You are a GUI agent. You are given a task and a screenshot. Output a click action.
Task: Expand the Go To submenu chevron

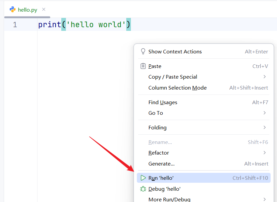(264, 113)
